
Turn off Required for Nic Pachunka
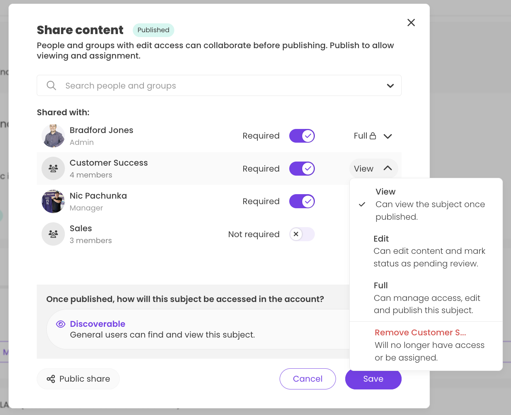point(302,202)
